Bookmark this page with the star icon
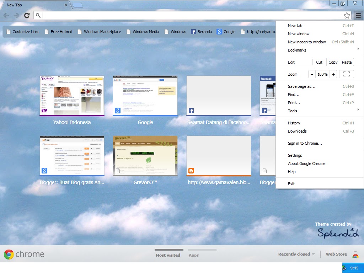The image size is (364, 273). 347,16
